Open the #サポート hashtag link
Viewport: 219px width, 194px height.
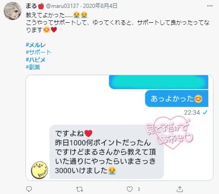point(39,52)
